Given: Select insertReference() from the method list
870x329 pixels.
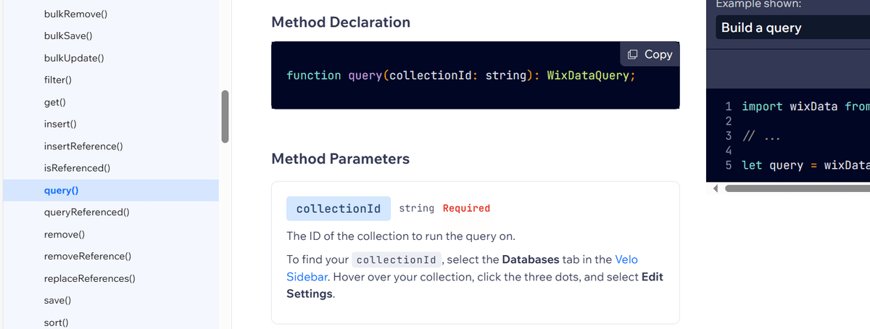Looking at the screenshot, I should click(83, 146).
